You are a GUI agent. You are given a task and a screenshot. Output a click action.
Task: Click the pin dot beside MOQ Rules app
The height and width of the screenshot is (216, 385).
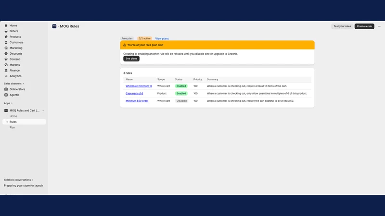pos(43,111)
